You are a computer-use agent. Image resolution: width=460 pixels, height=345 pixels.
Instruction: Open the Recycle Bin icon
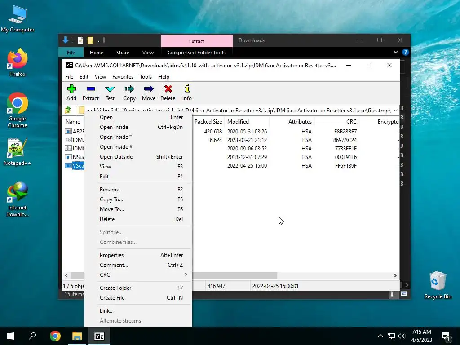(438, 285)
